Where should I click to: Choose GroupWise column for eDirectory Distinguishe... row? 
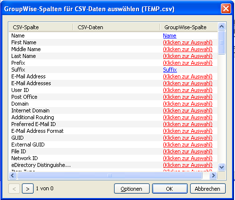(188, 165)
